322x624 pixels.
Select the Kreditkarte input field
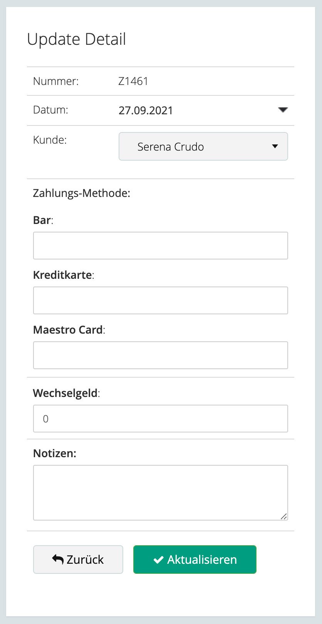[161, 300]
